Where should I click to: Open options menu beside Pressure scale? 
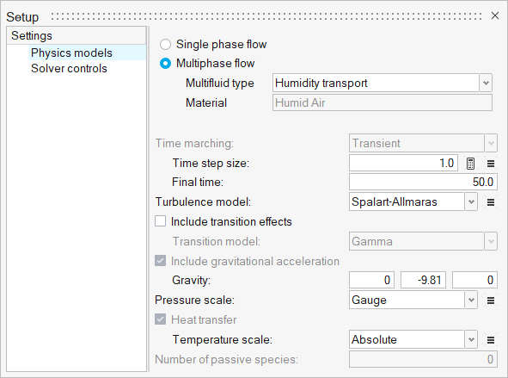point(491,301)
